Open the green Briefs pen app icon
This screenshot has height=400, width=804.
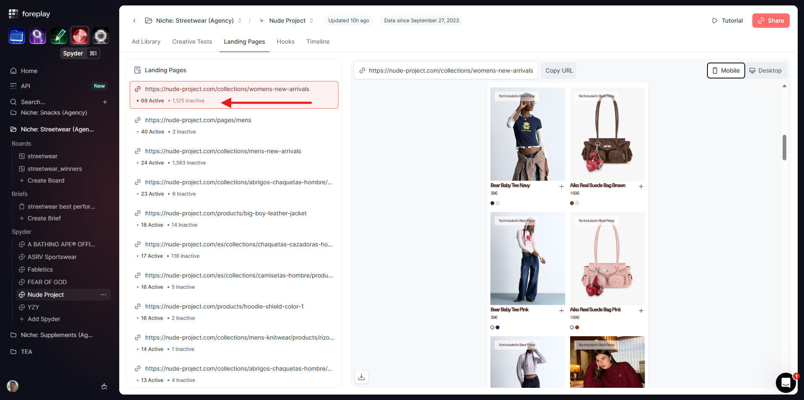click(x=59, y=36)
